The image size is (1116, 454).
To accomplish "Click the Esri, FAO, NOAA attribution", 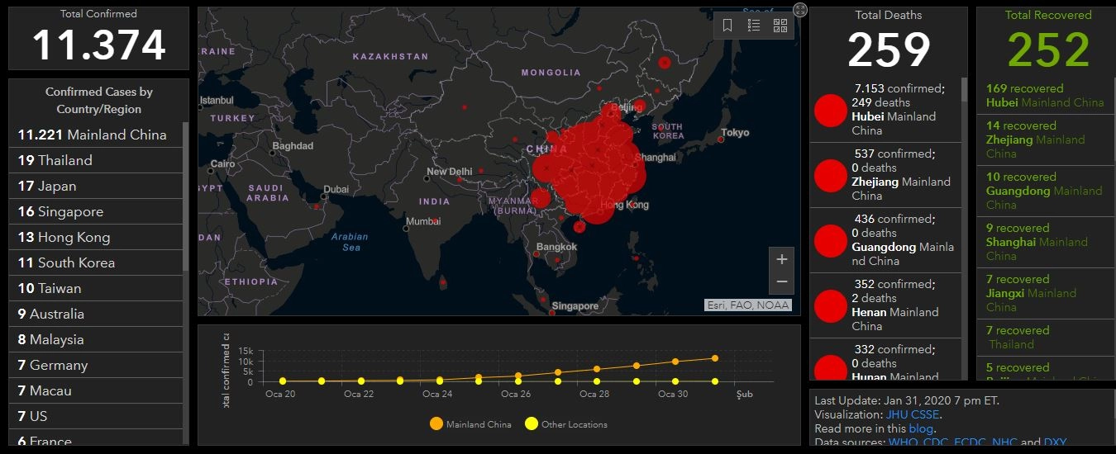I will pos(747,305).
